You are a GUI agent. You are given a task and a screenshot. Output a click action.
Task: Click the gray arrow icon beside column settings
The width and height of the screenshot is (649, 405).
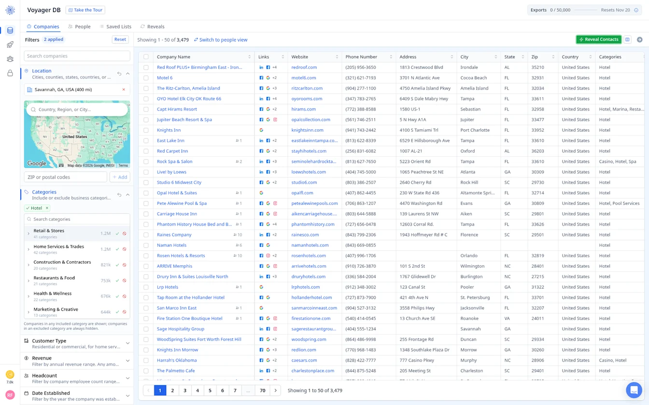coord(640,40)
